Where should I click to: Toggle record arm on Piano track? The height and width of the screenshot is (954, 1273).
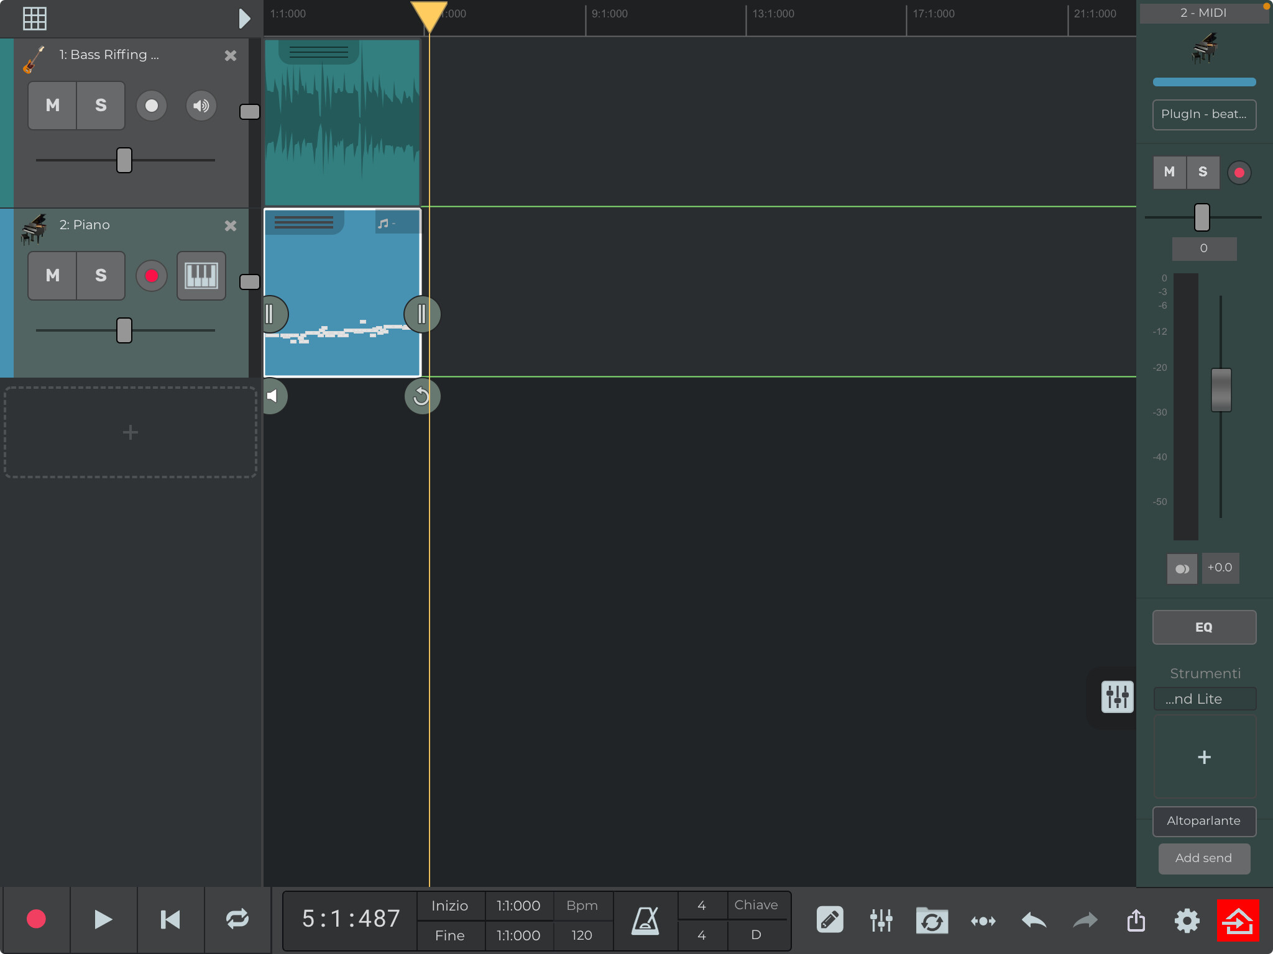pos(151,276)
